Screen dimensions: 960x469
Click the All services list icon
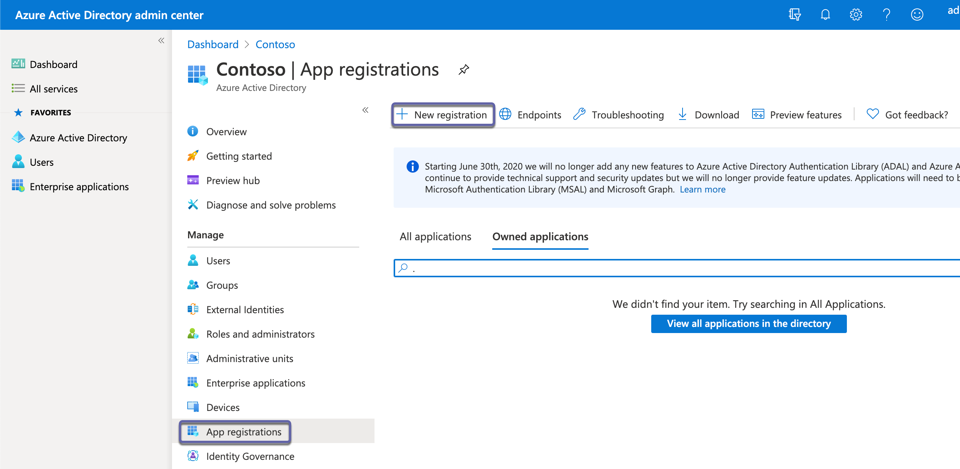18,88
